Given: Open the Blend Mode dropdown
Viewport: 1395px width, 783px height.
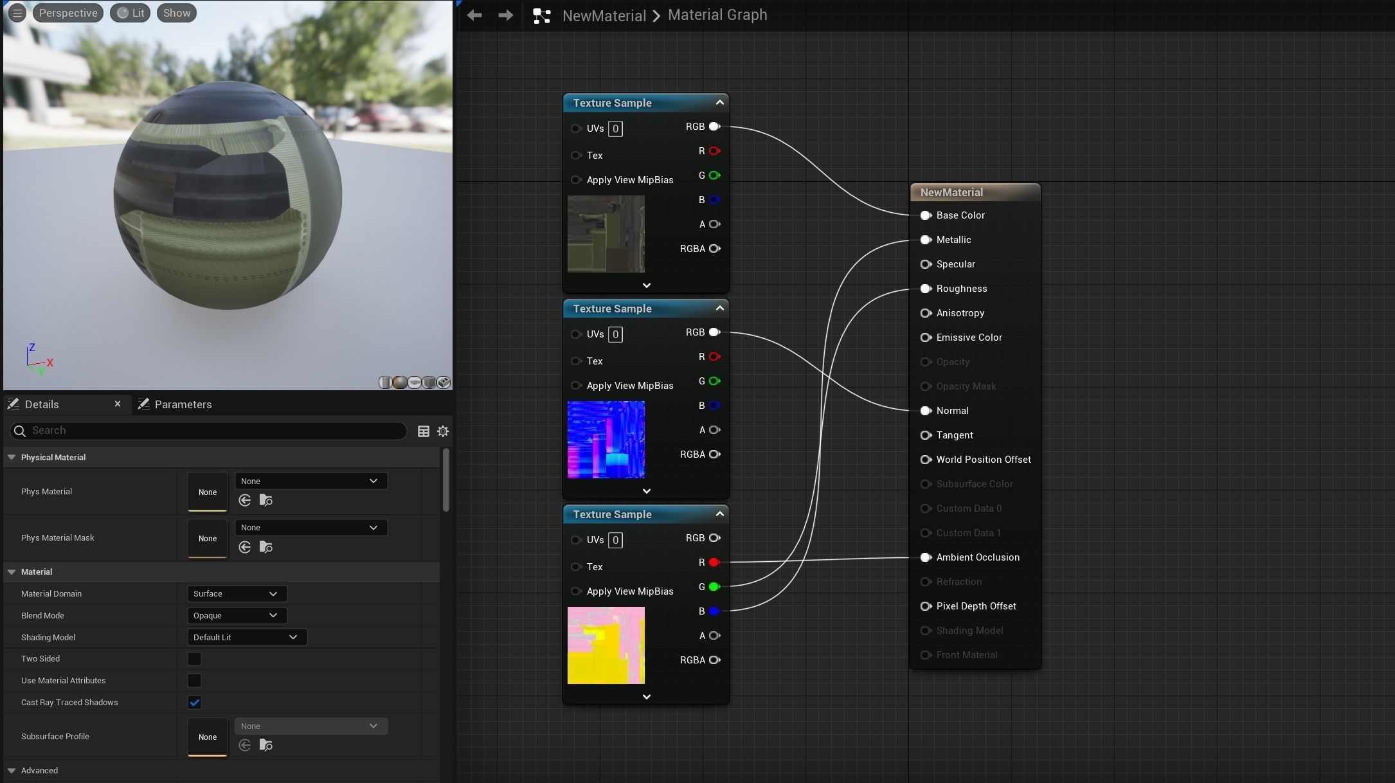Looking at the screenshot, I should (x=236, y=615).
